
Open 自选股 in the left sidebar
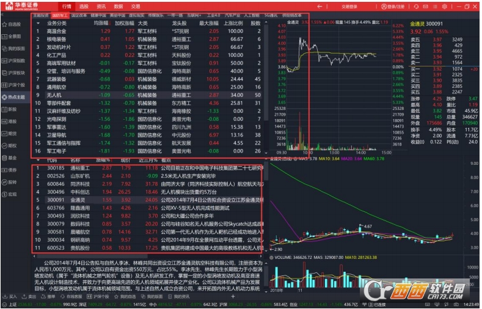[12, 24]
